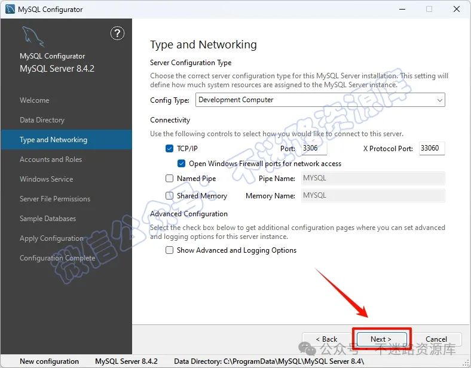Go to the Data Directory step

click(x=42, y=120)
